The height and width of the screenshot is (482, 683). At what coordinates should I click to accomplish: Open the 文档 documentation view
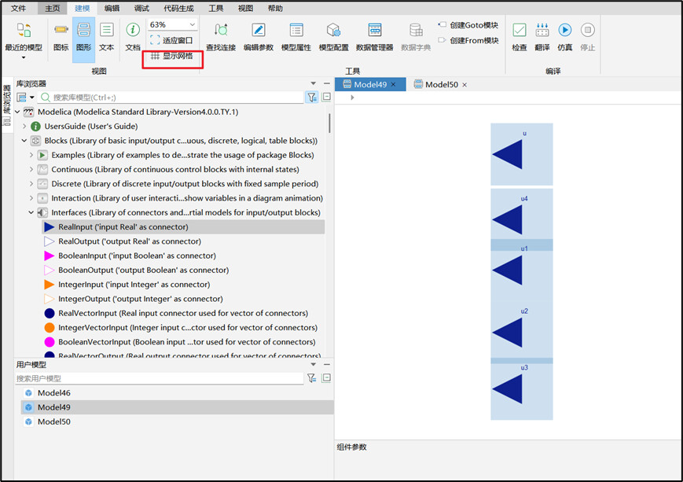point(133,38)
